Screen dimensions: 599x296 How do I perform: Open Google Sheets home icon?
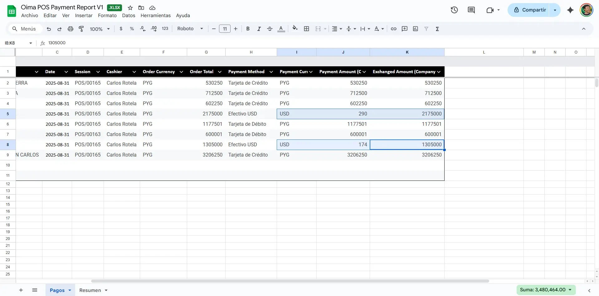tap(12, 11)
